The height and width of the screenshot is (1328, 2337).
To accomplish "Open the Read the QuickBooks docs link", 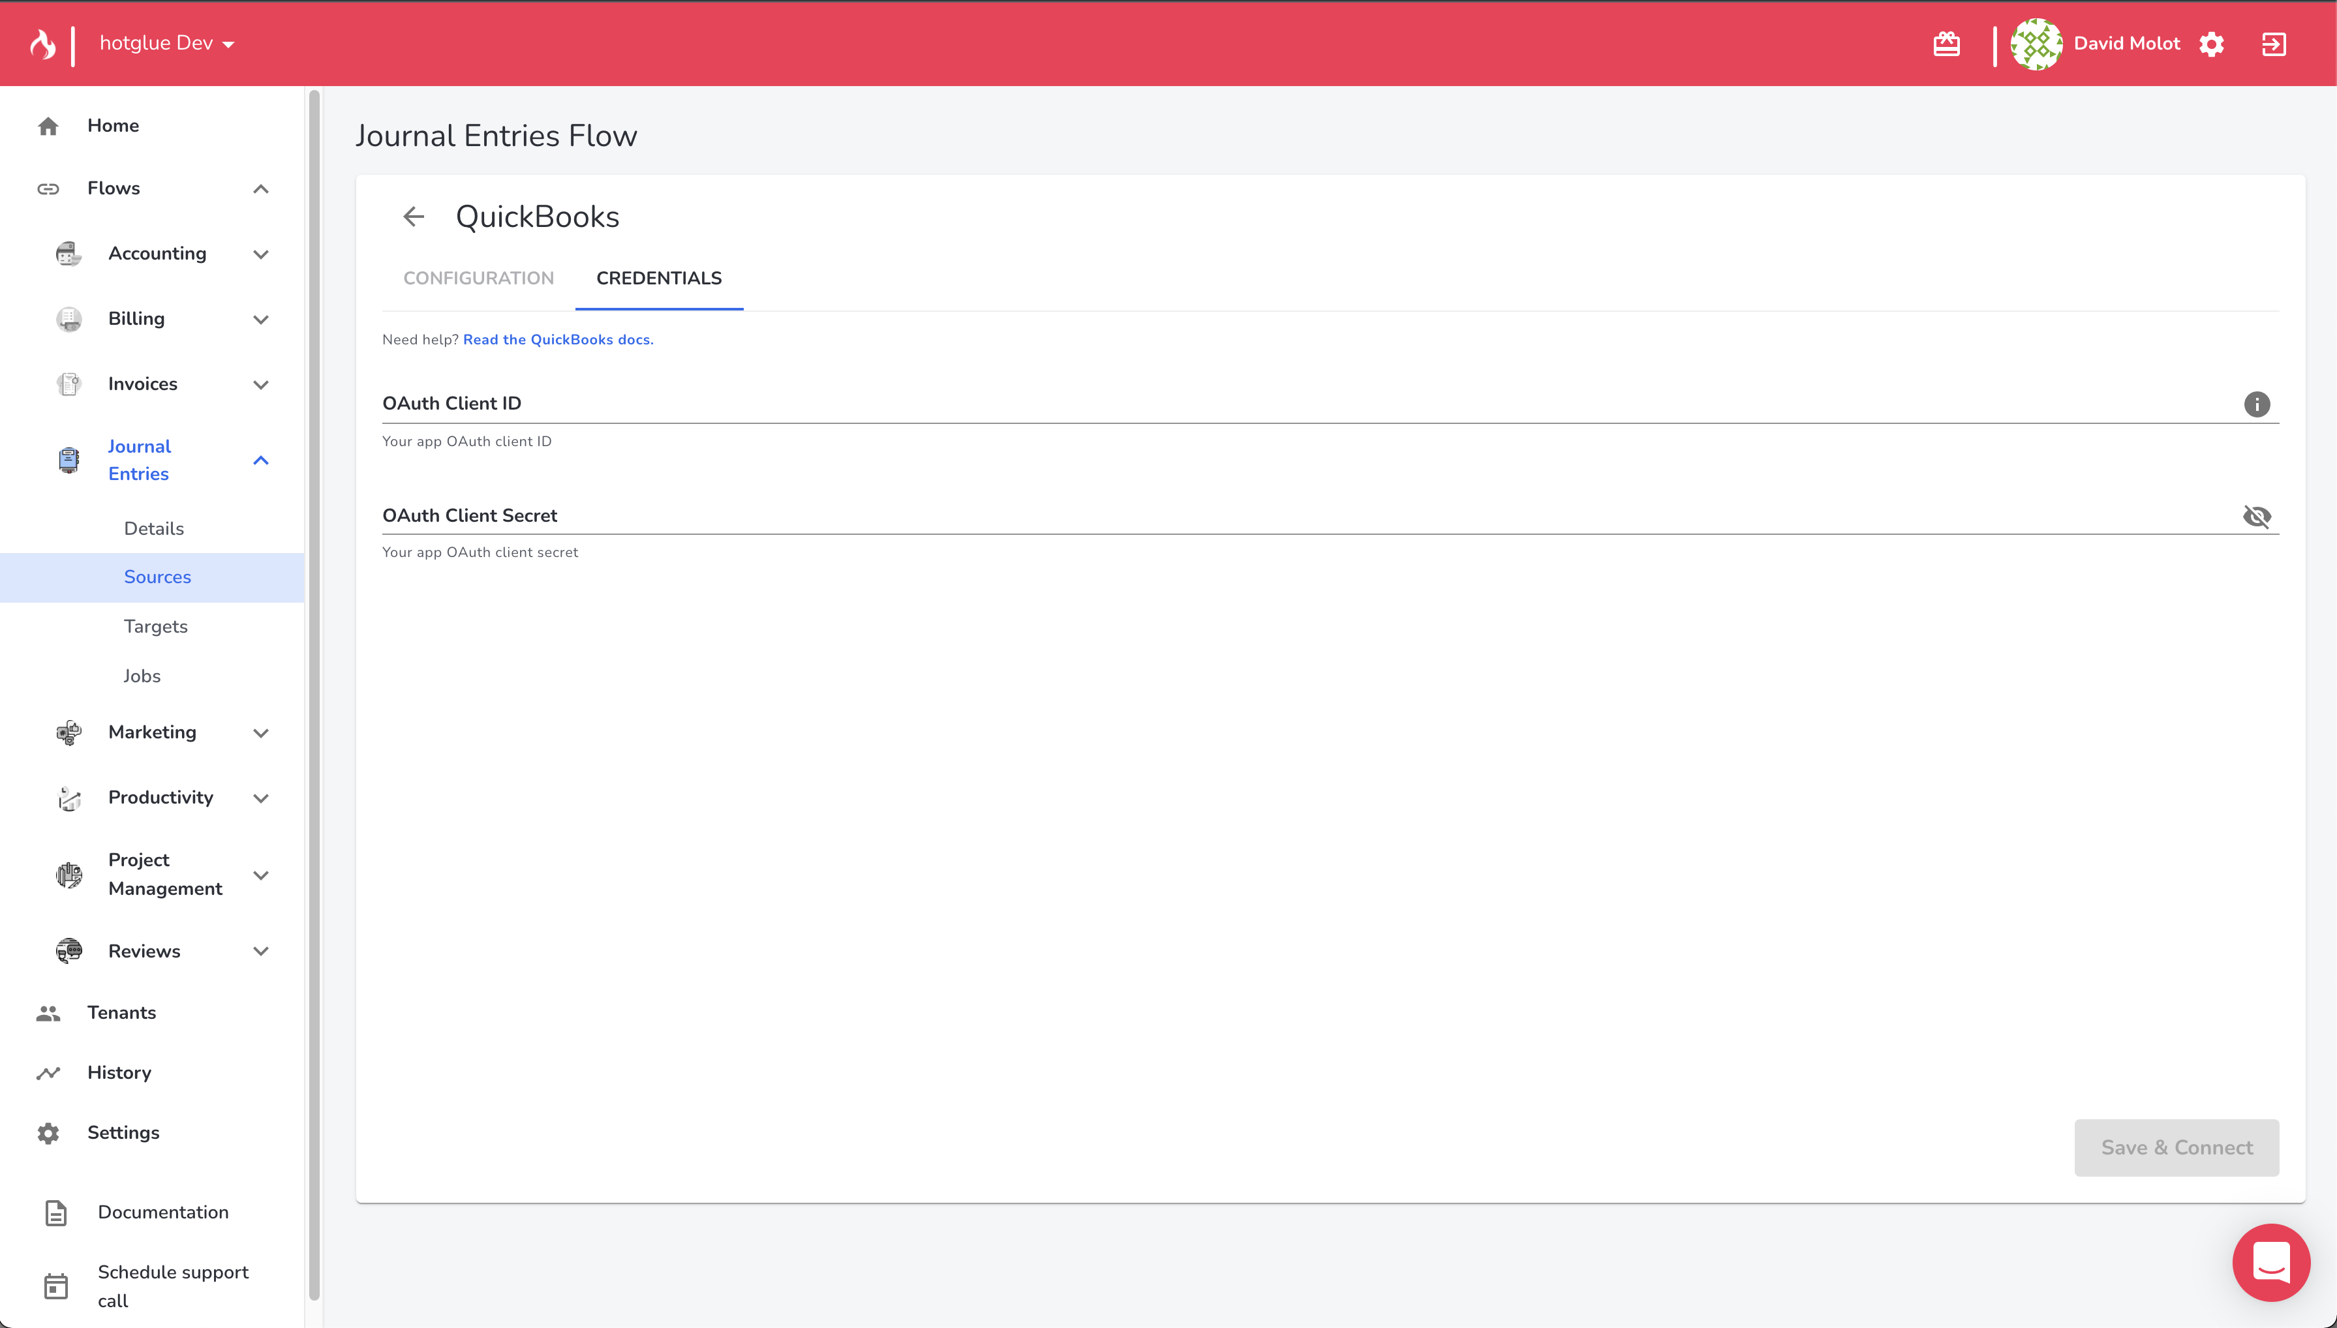I will [x=557, y=339].
